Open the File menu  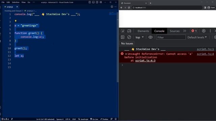coord(3,2)
